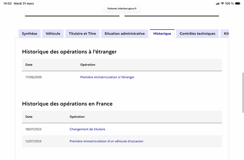The image size is (244, 160).
Task: Select the Historique tab
Action: click(x=162, y=34)
